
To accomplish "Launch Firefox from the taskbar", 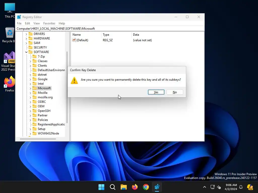I will tap(135, 187).
